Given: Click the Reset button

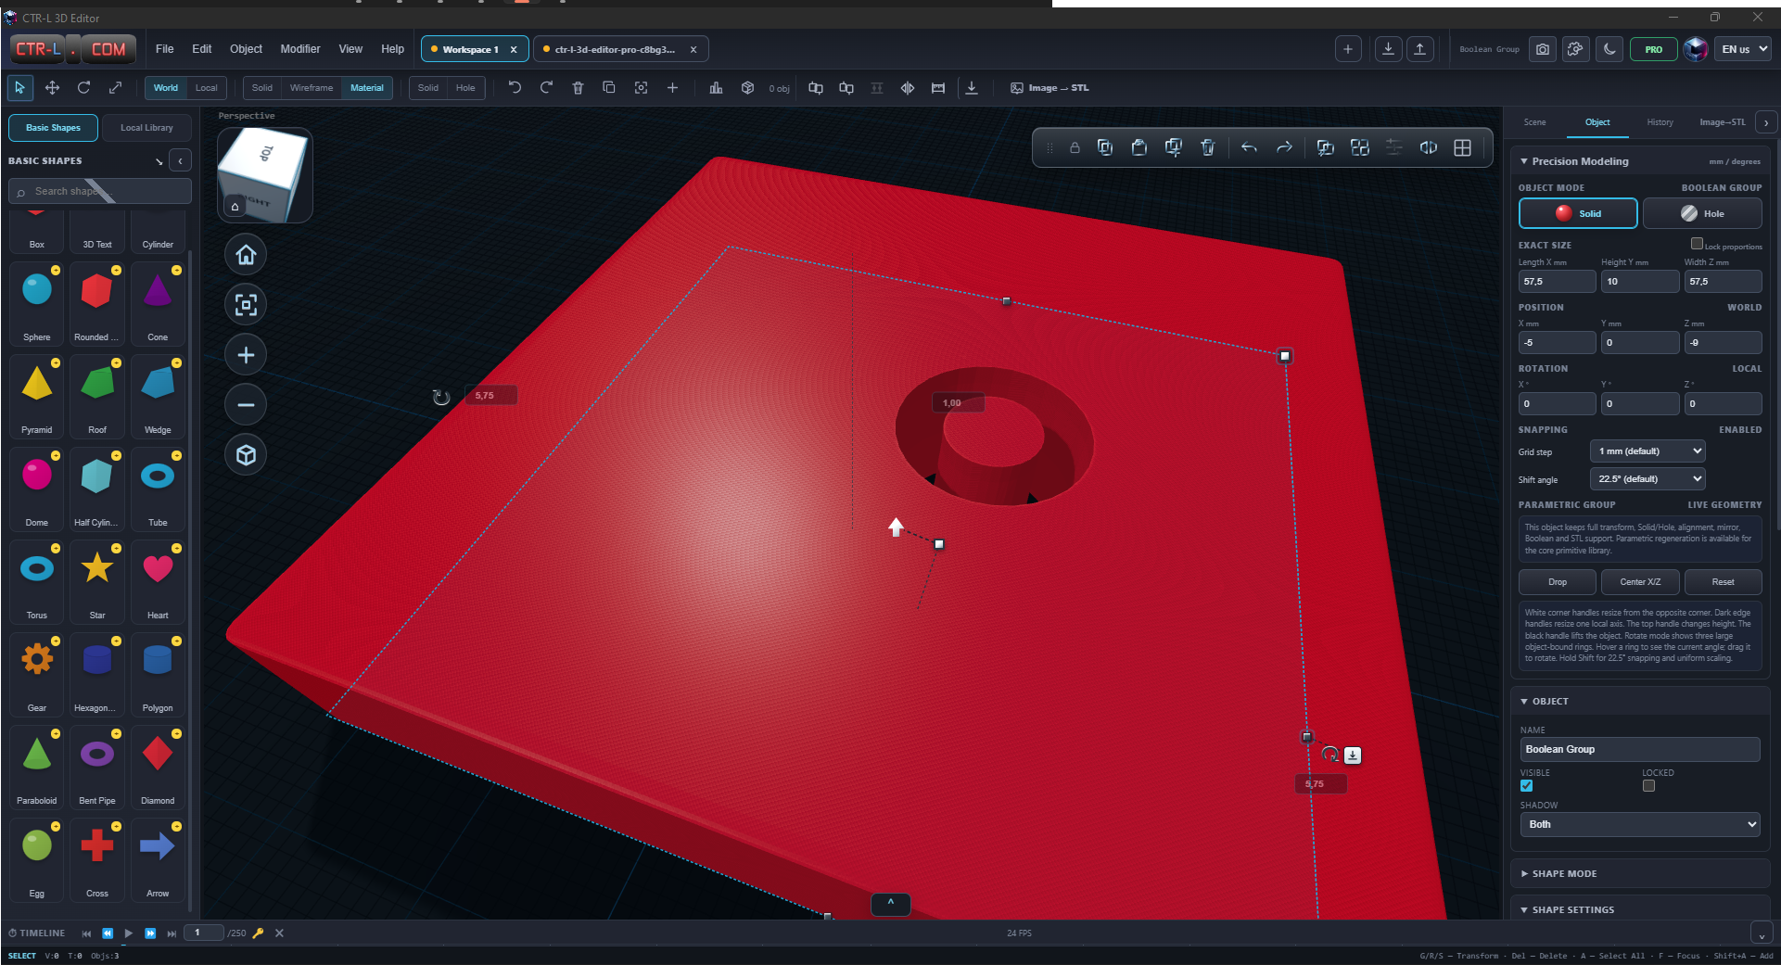Looking at the screenshot, I should tap(1723, 582).
